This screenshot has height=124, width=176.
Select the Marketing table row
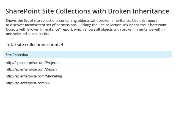(x=88, y=77)
